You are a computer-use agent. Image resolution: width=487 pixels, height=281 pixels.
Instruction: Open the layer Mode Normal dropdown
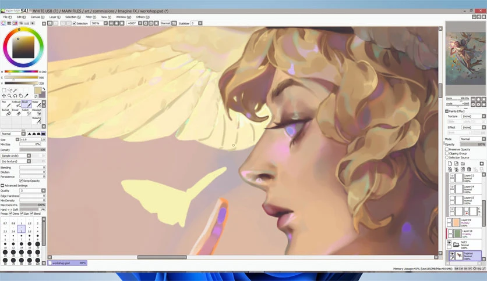(x=472, y=139)
